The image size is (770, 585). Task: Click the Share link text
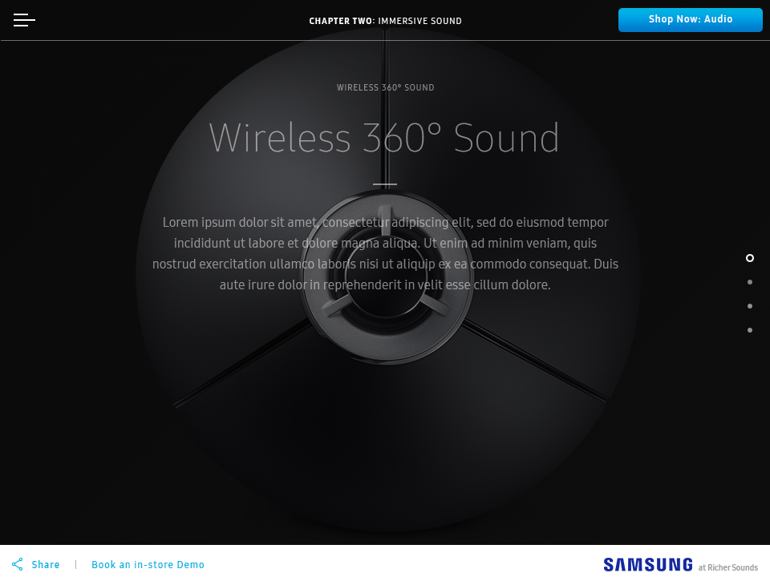pos(46,565)
